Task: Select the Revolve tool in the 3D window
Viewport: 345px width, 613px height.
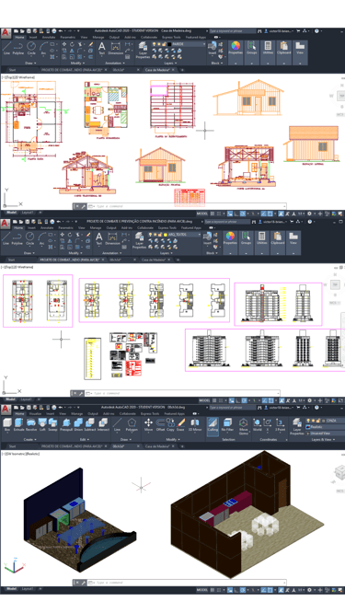Action: (x=31, y=424)
